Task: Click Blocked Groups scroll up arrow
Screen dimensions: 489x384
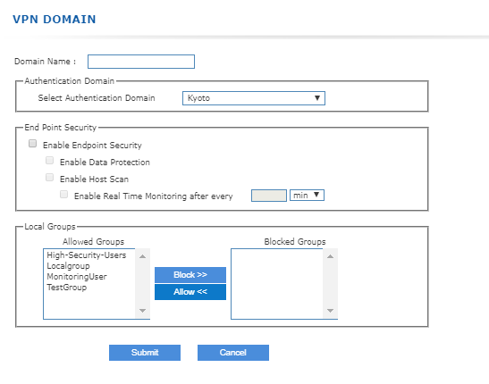Action: pos(330,256)
